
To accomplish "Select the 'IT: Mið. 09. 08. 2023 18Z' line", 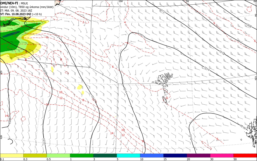I will (16, 11).
